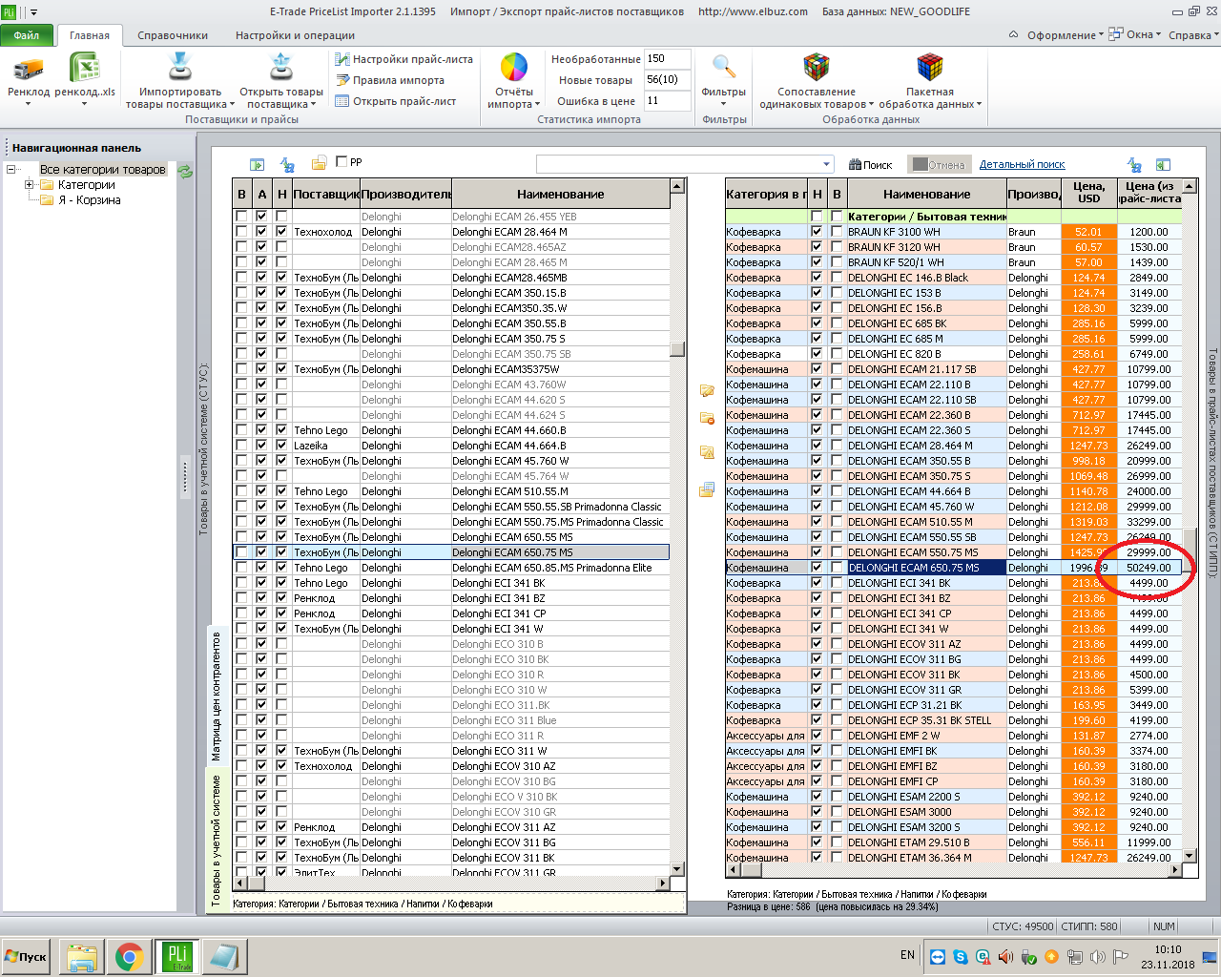Click the Импортировать товары поставщика icon

(180, 68)
